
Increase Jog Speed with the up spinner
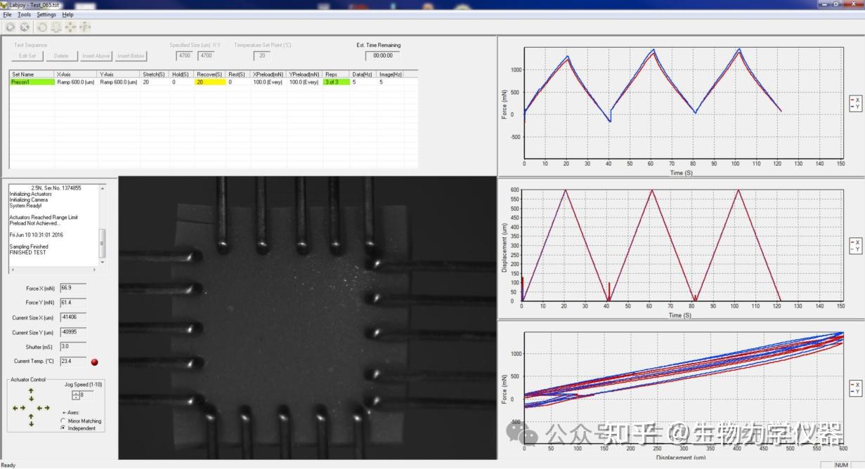[x=76, y=393]
